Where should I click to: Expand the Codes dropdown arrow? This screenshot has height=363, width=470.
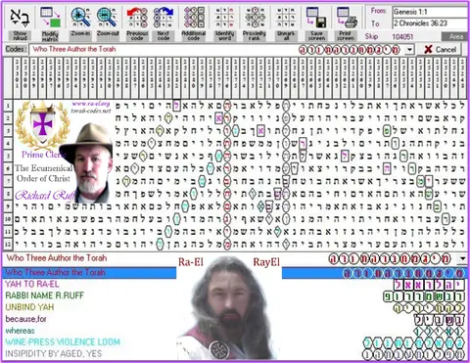pos(409,50)
